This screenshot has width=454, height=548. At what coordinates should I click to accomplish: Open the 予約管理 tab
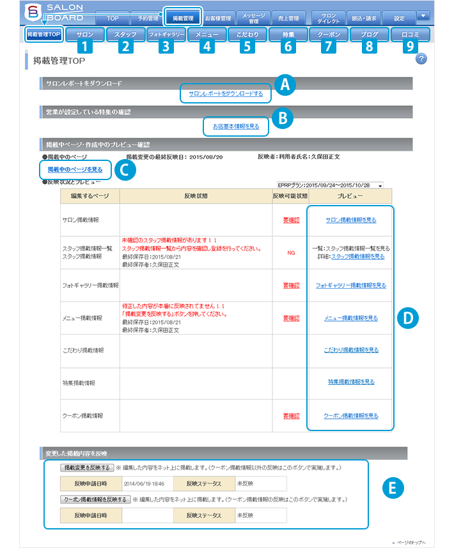(x=148, y=19)
